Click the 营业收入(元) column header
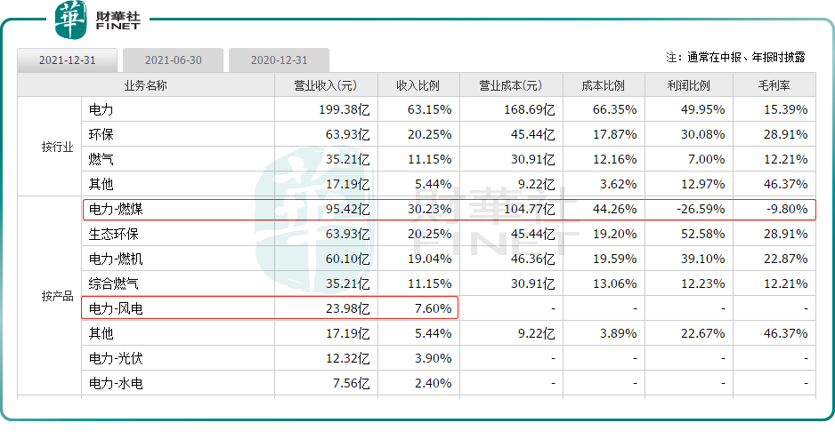The height and width of the screenshot is (439, 835). pyautogui.click(x=326, y=85)
